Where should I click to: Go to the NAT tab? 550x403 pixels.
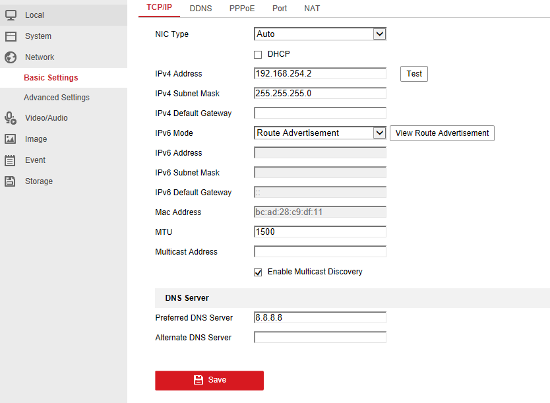[312, 9]
